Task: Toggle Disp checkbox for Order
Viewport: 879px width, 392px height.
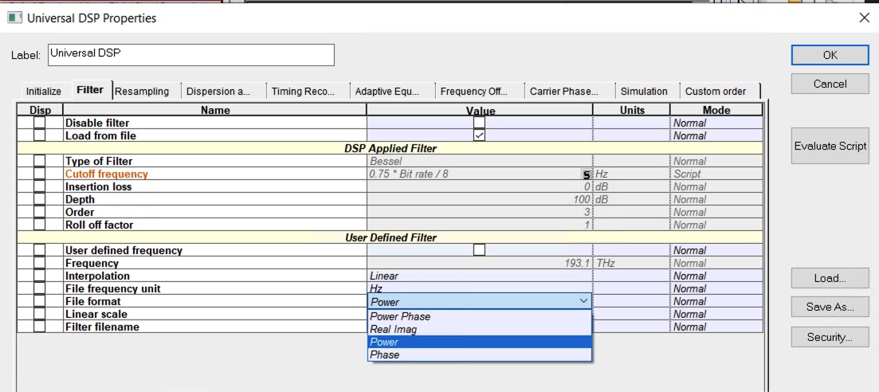Action: pyautogui.click(x=39, y=212)
